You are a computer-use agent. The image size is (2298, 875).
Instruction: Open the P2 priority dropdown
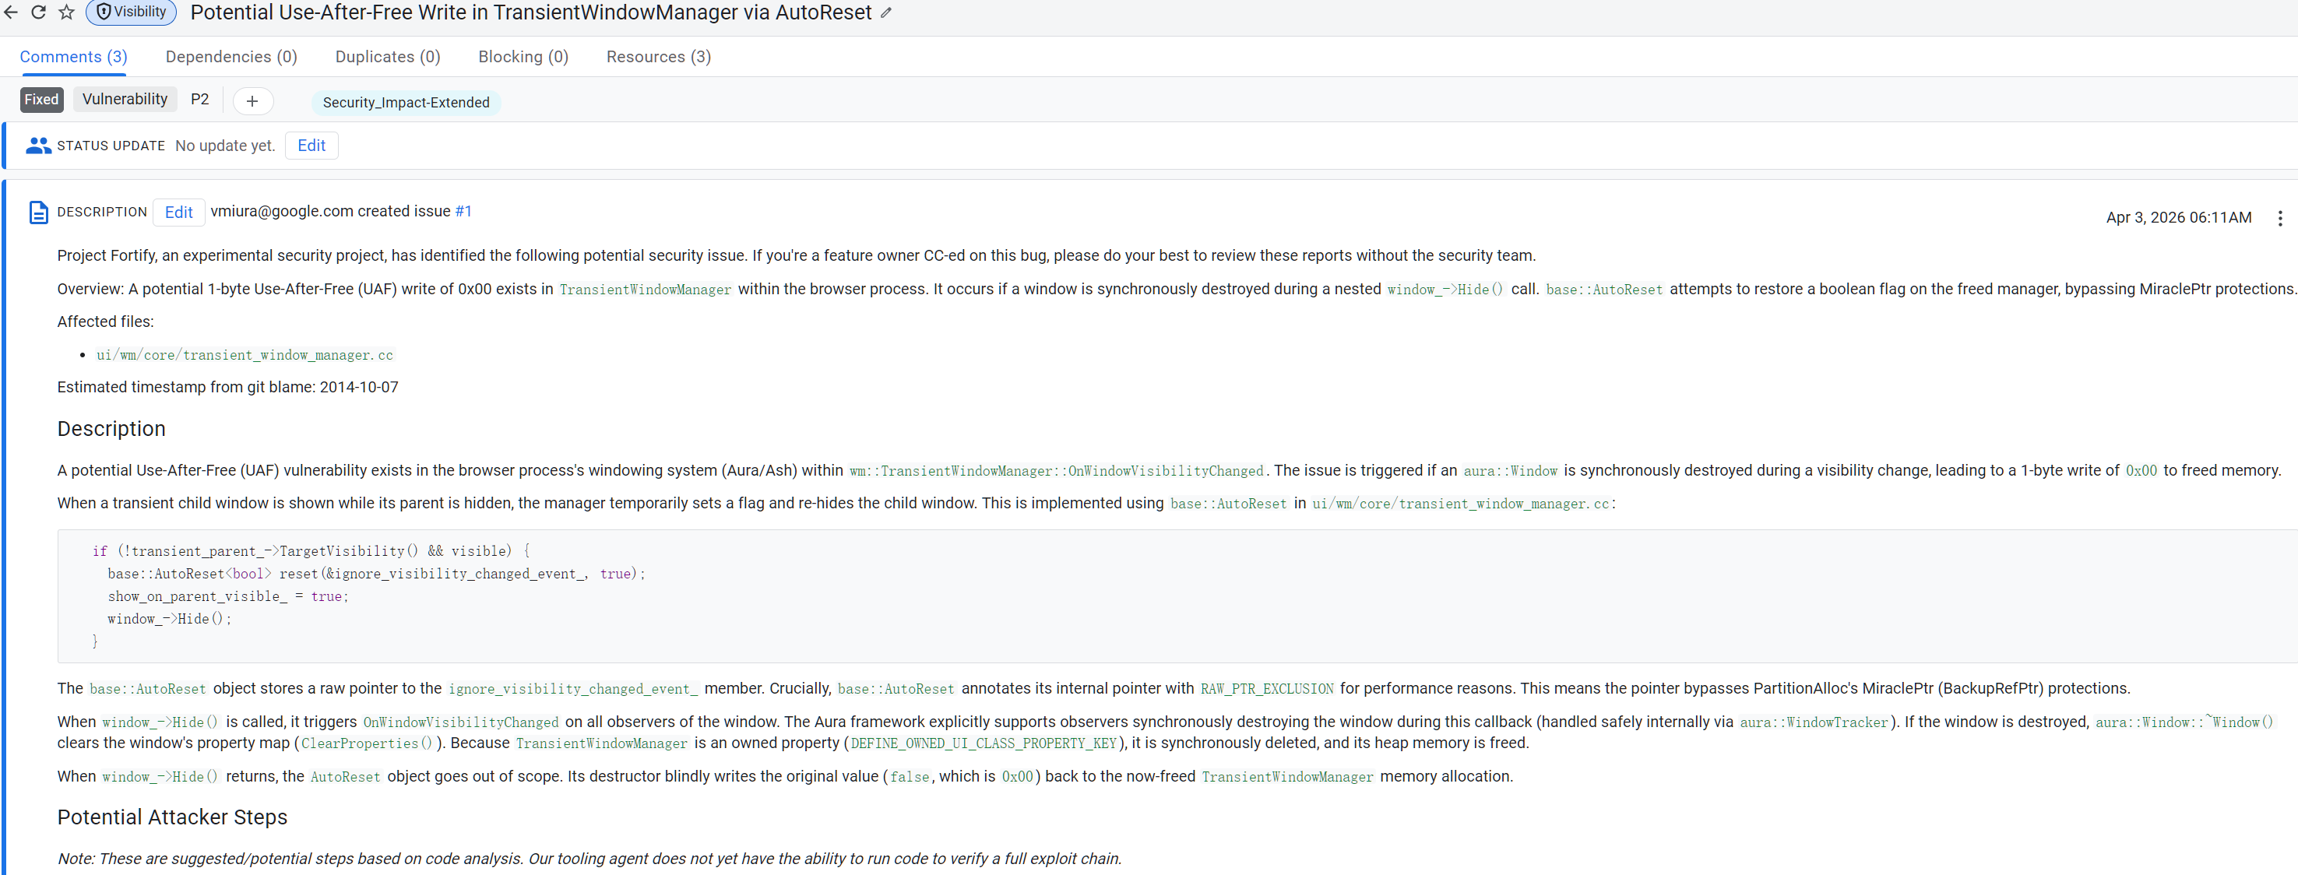(200, 99)
